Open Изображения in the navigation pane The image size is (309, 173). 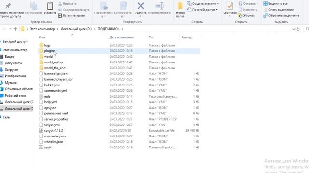(15, 76)
